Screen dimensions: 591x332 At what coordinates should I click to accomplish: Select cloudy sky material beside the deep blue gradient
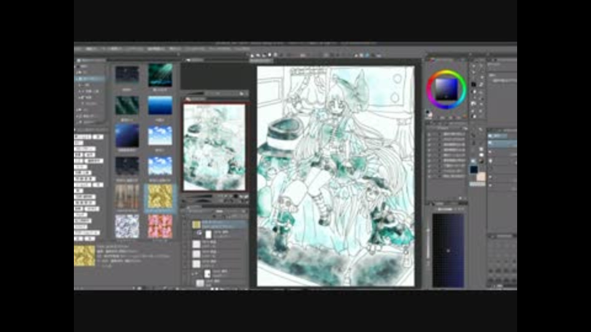160,136
